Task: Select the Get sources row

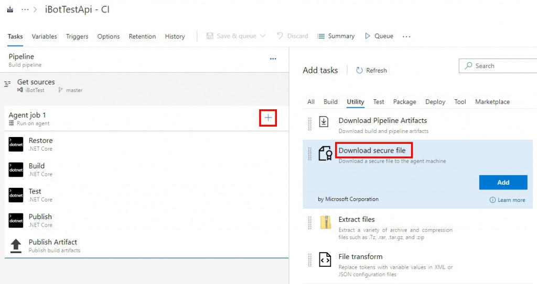Action: [144, 86]
